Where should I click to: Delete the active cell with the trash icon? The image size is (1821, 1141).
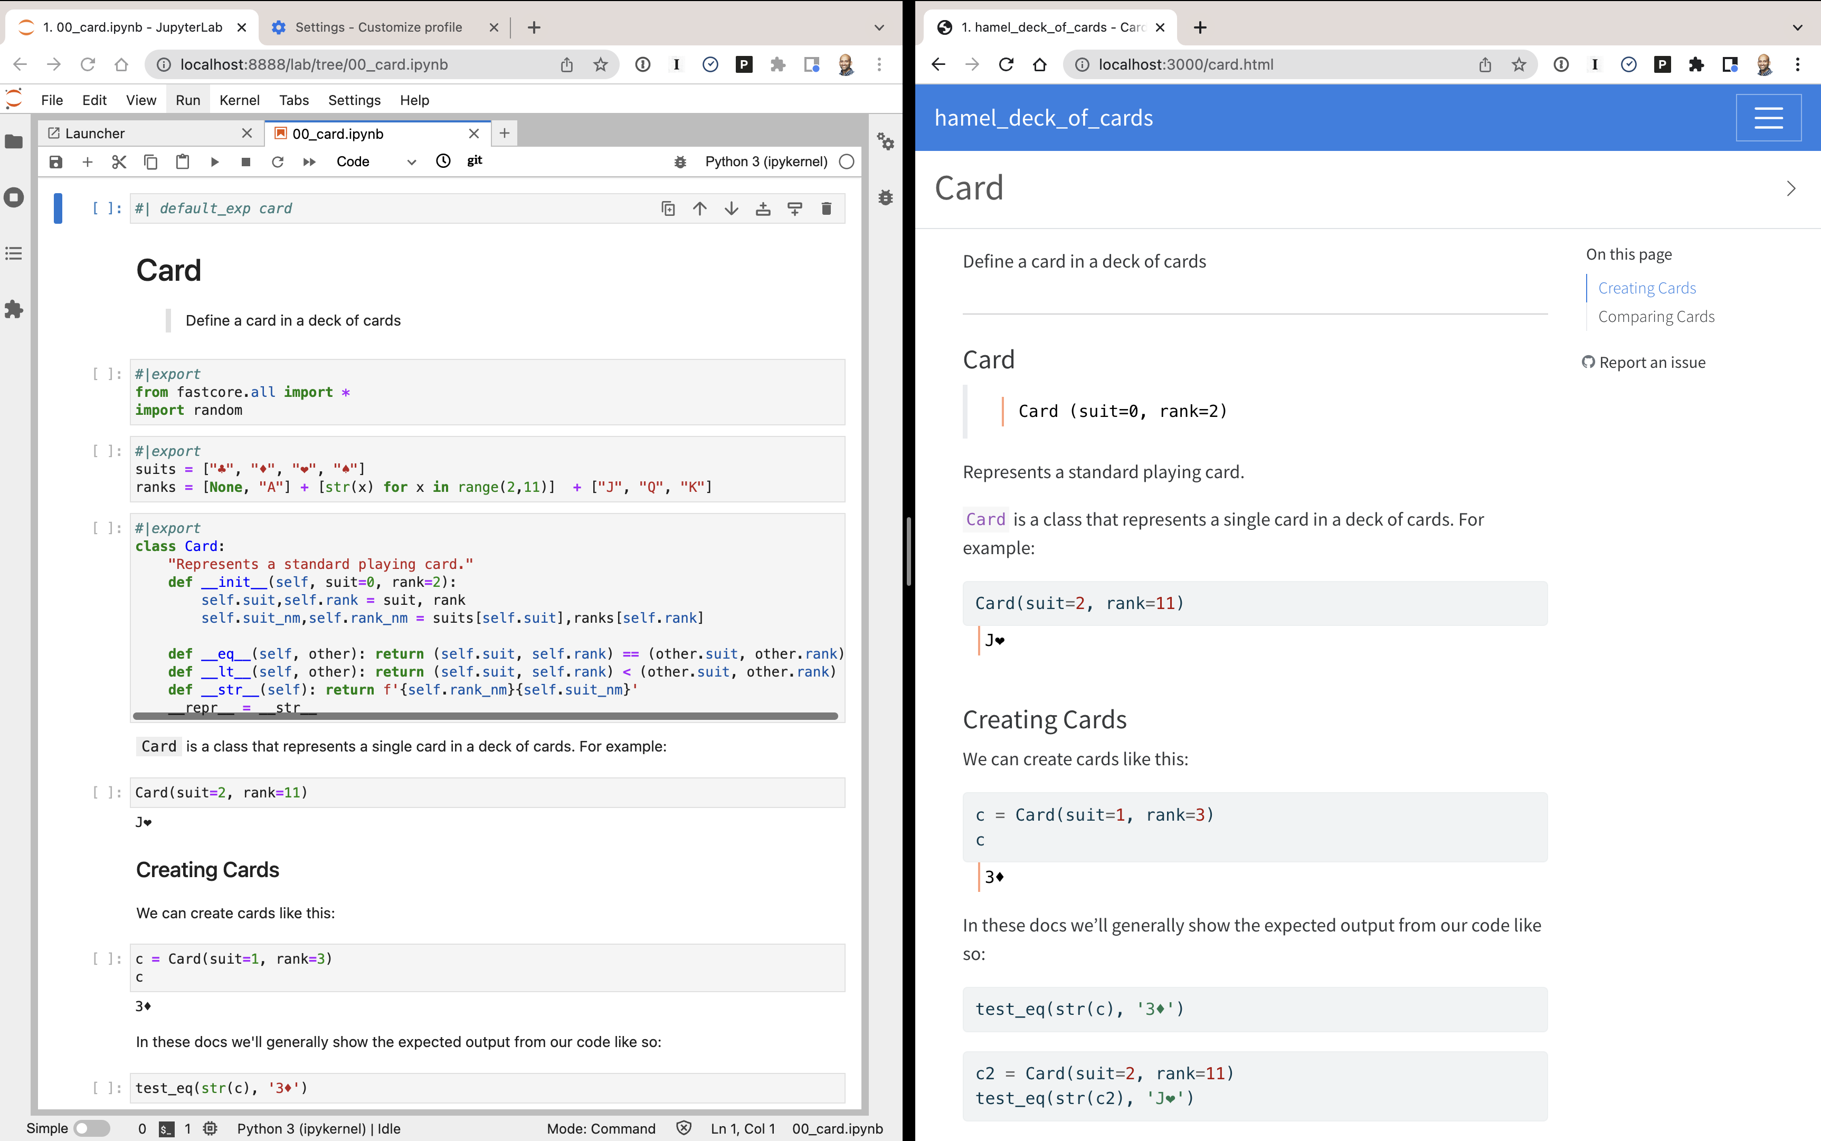827,209
